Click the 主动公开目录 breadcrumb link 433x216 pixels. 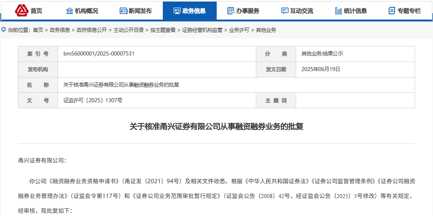[x=129, y=30]
